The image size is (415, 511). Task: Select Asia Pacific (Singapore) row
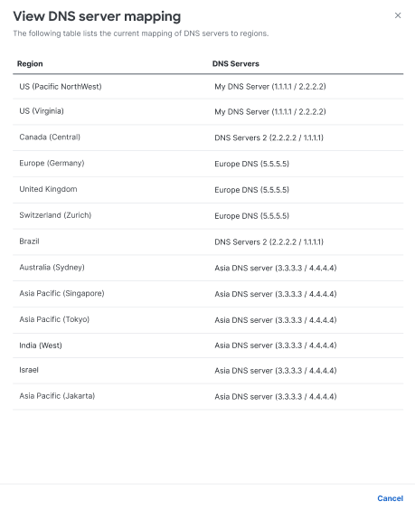[x=208, y=294]
